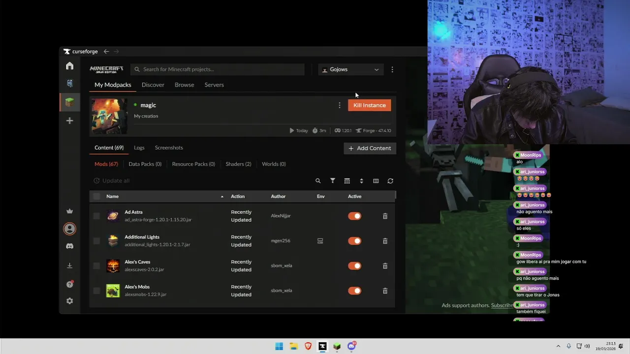Click the server env icon for Additional Lights

click(x=320, y=241)
